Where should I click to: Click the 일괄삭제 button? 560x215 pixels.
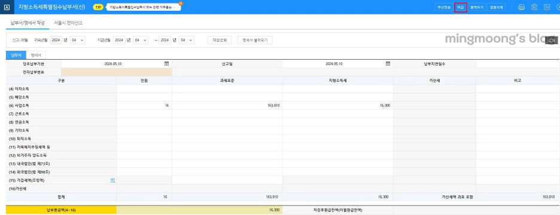(x=496, y=7)
